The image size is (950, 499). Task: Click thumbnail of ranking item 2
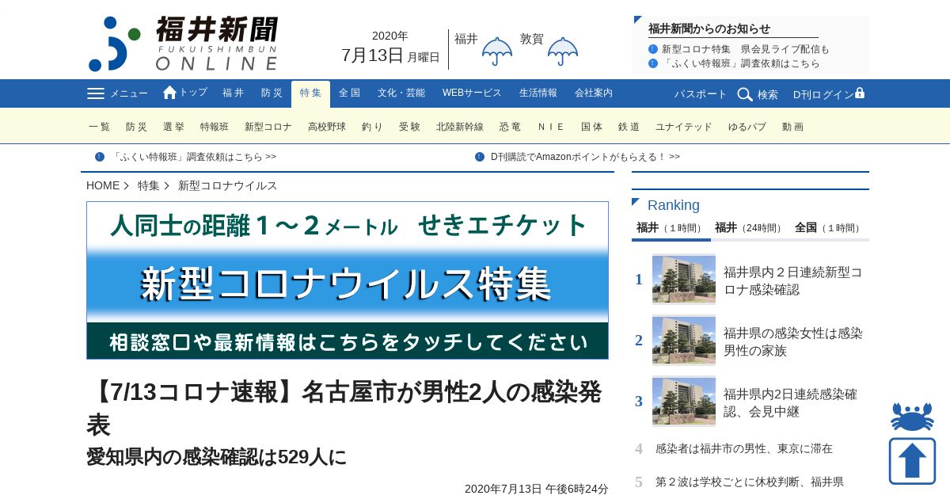(x=684, y=340)
